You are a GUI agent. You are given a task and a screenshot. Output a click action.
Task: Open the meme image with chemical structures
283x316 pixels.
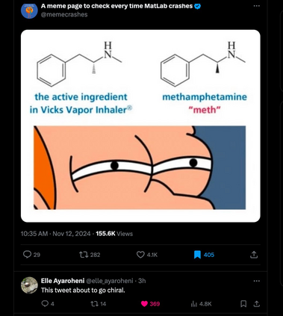pos(140,126)
